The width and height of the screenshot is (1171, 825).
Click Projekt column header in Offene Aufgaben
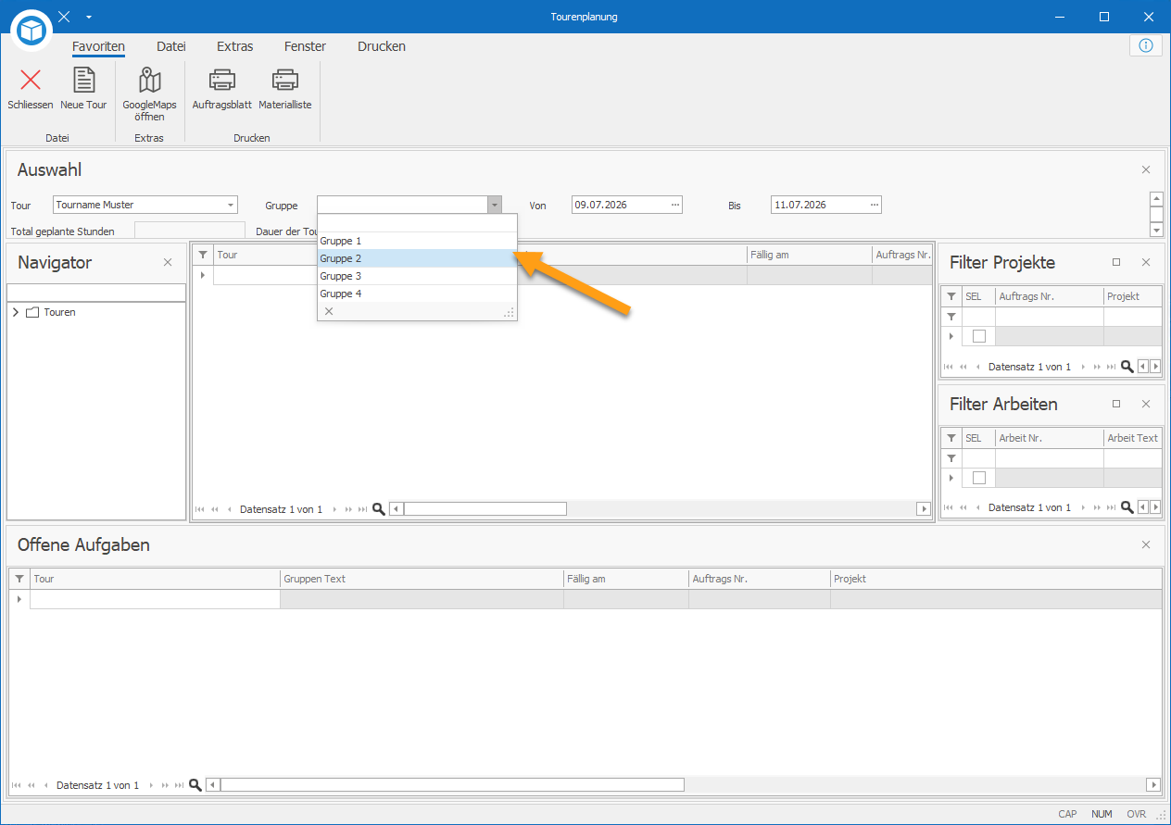point(996,579)
